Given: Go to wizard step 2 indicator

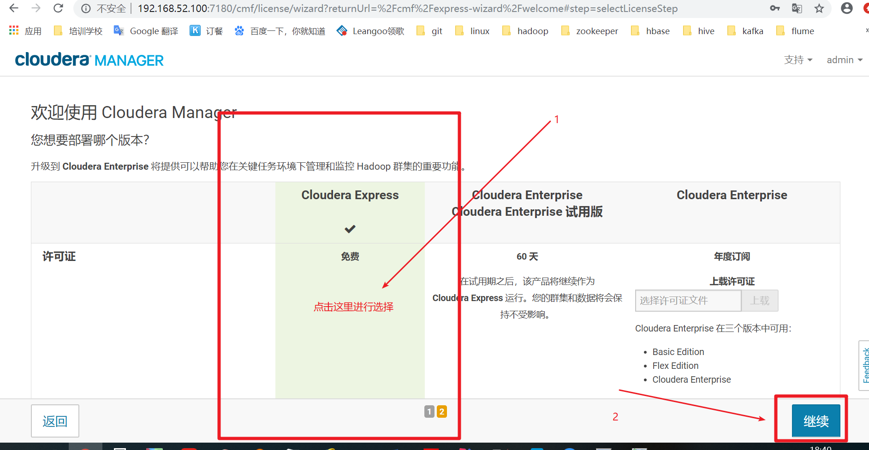Looking at the screenshot, I should [x=442, y=411].
